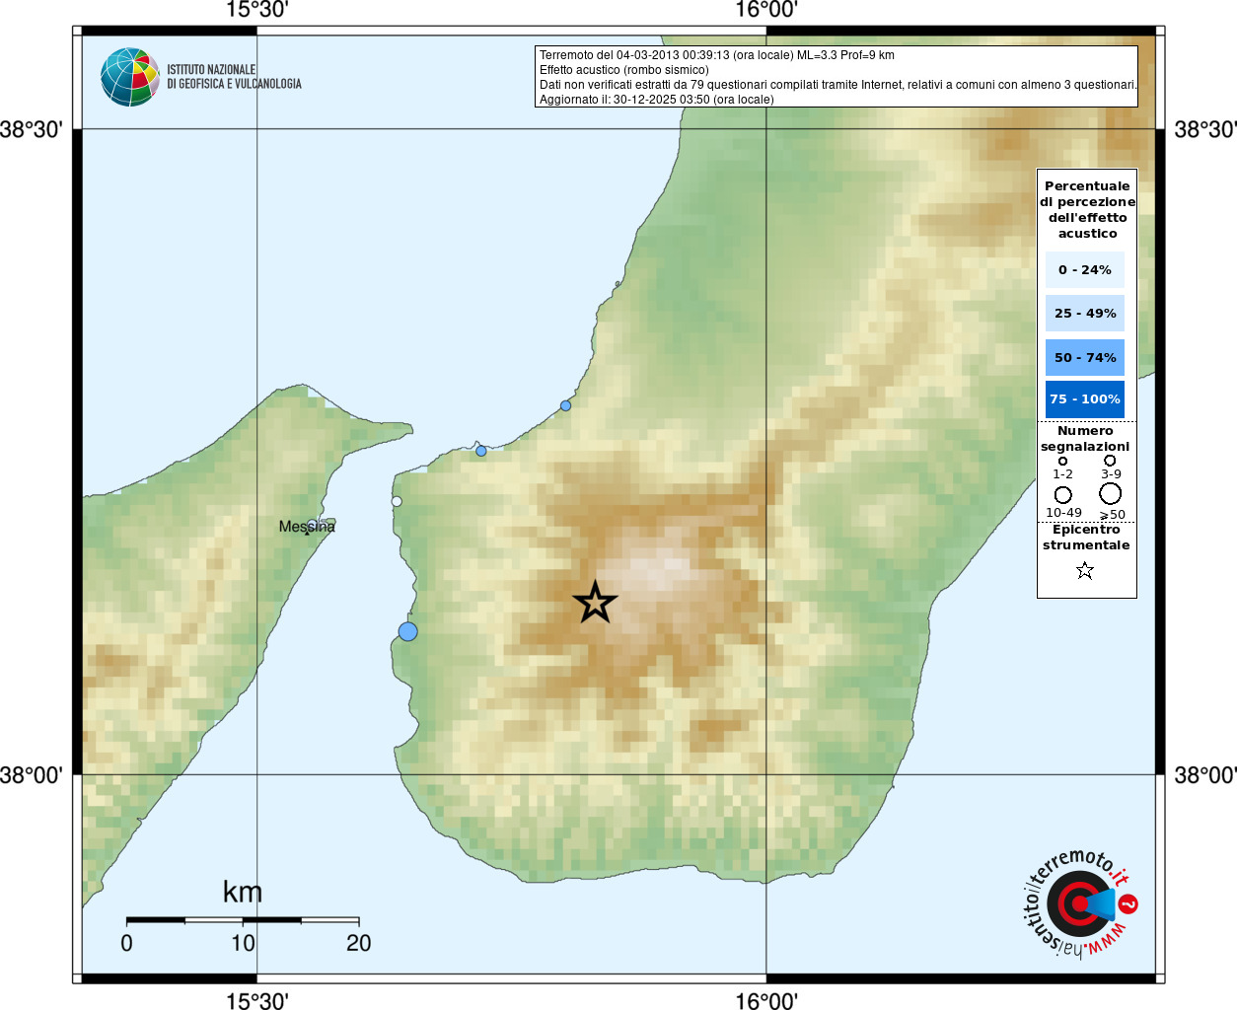Image resolution: width=1237 pixels, height=1010 pixels.
Task: Click the large blue report circle on coast
Action: point(407,631)
